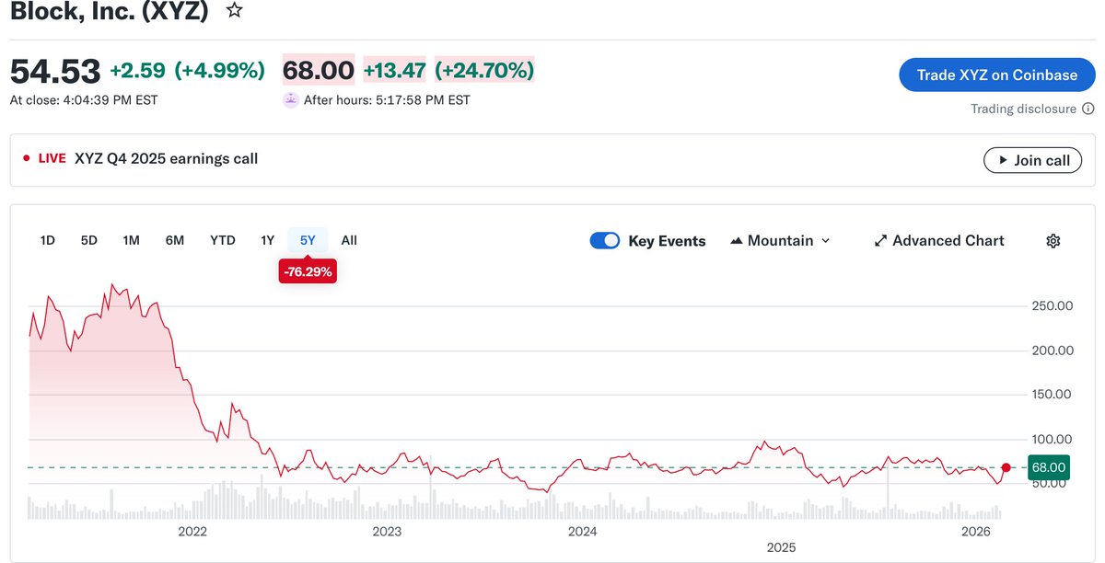Click the 150.00 y-axis label
The width and height of the screenshot is (1105, 563).
(x=1053, y=395)
